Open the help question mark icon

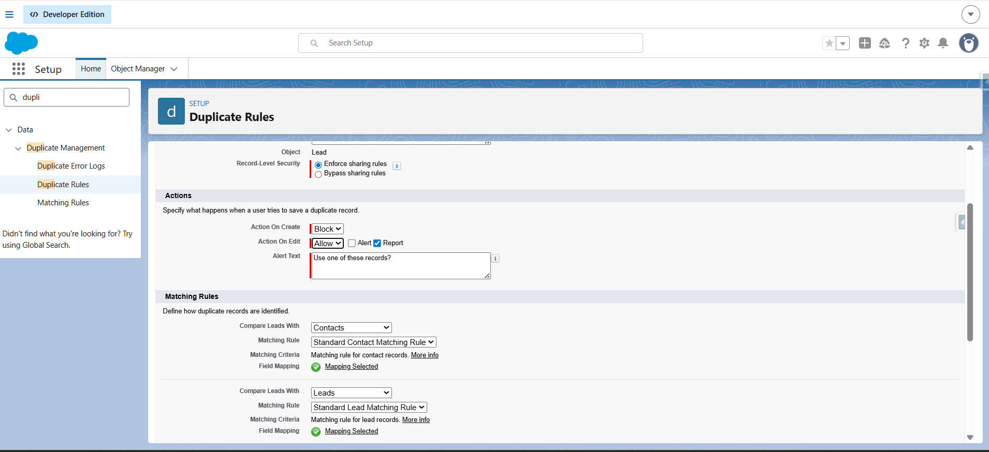905,43
